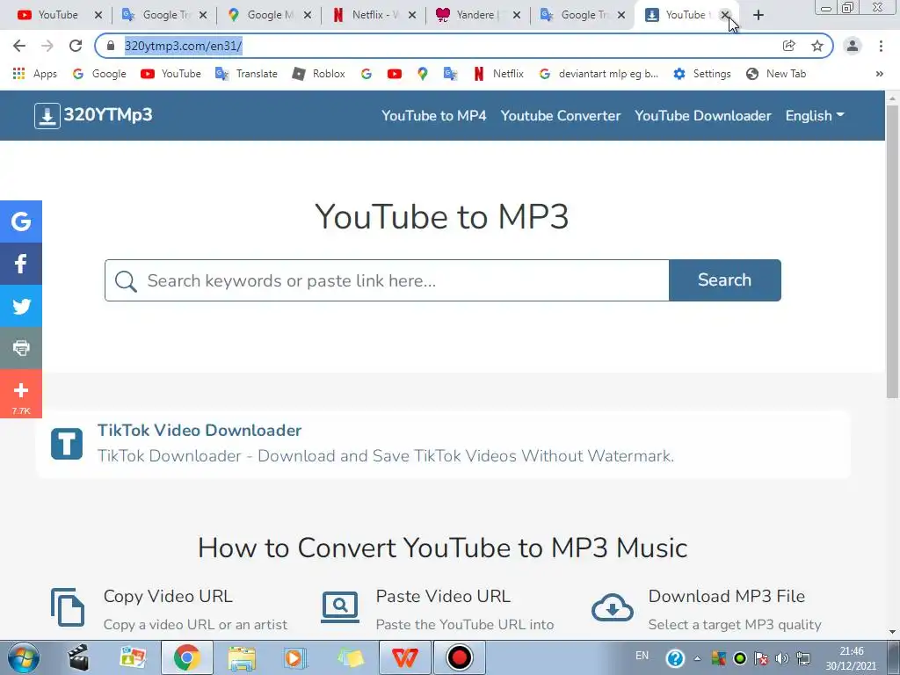Open the Google Maps icon-only bookmark
The height and width of the screenshot is (675, 900).
coord(423,74)
